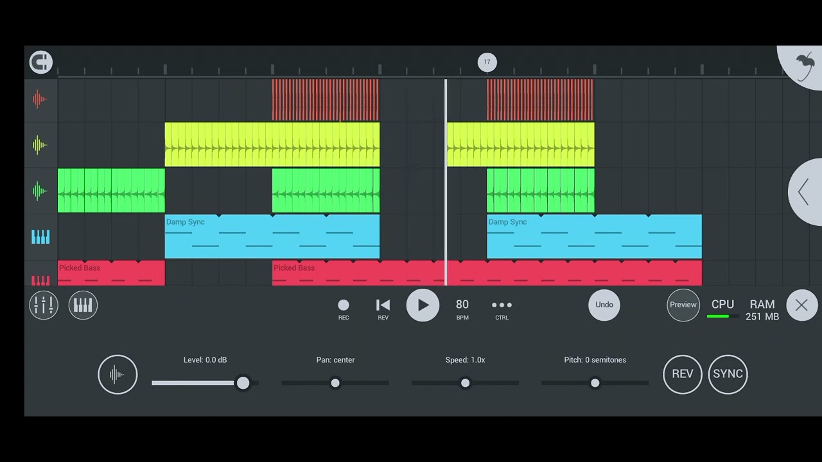This screenshot has width=822, height=462.
Task: Select the second orange audio clip
Action: pyautogui.click(x=540, y=99)
